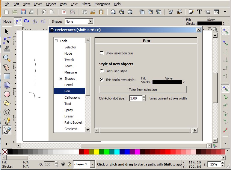Select the Last used style radio button
The width and height of the screenshot is (231, 170).
[102, 71]
